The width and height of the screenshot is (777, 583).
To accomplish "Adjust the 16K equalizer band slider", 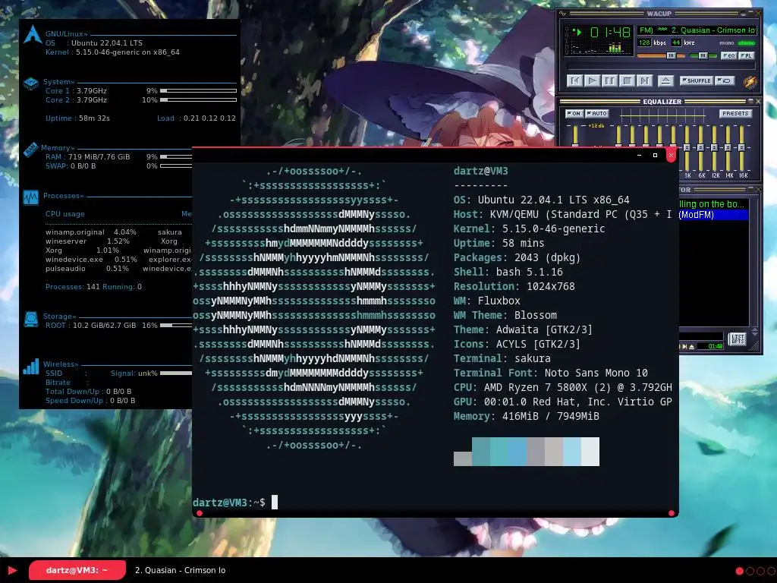I will click(742, 148).
